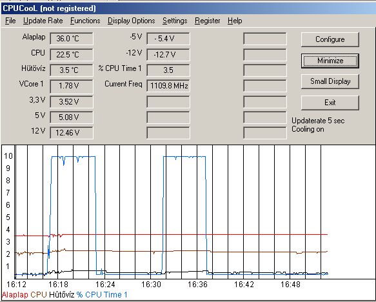Click the Alaplap label beside 36.0 °C
376x302 pixels.
(34, 37)
